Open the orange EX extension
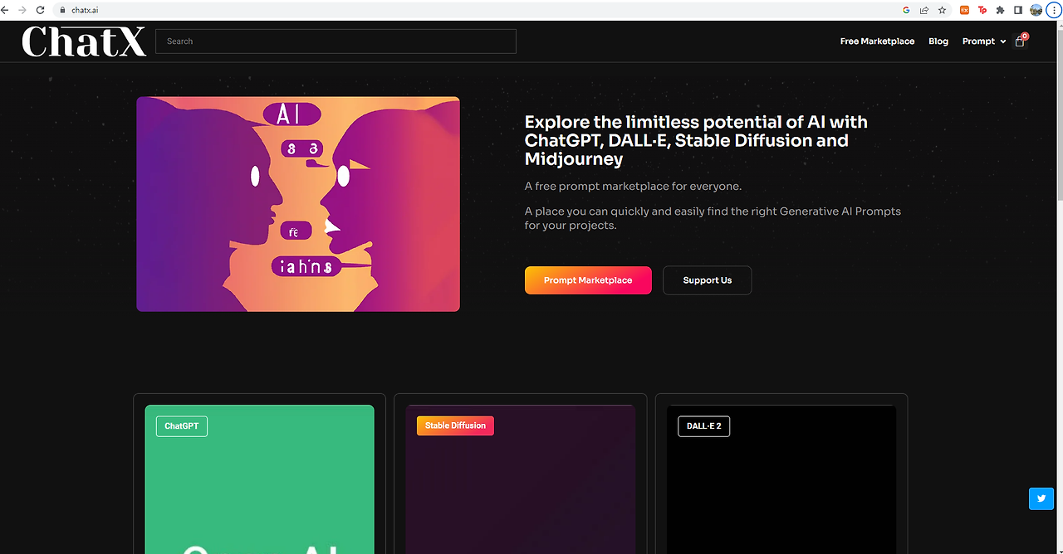Screen dimensions: 1063x554 [x=964, y=10]
